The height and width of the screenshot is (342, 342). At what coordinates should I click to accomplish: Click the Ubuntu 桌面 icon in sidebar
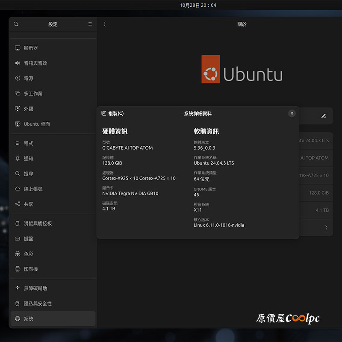18,124
